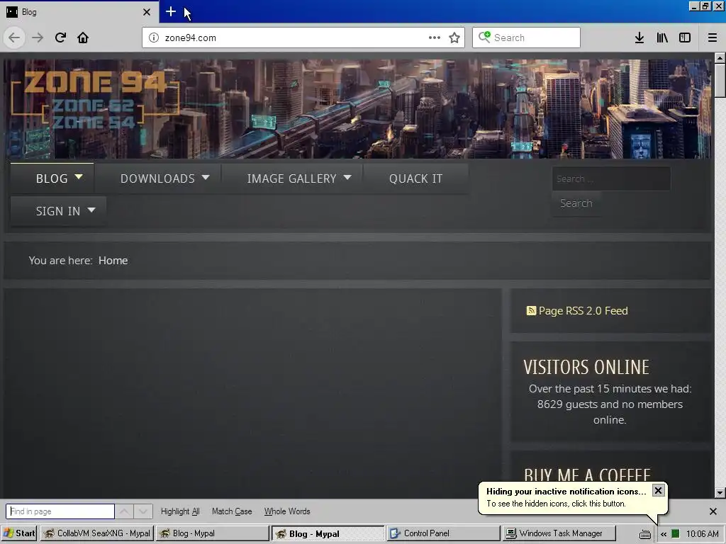Close the Blog tab
The height and width of the screenshot is (544, 726).
tap(147, 12)
